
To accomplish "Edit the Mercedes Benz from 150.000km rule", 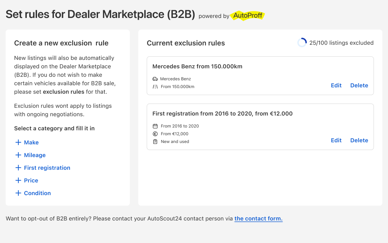I will click(x=336, y=86).
